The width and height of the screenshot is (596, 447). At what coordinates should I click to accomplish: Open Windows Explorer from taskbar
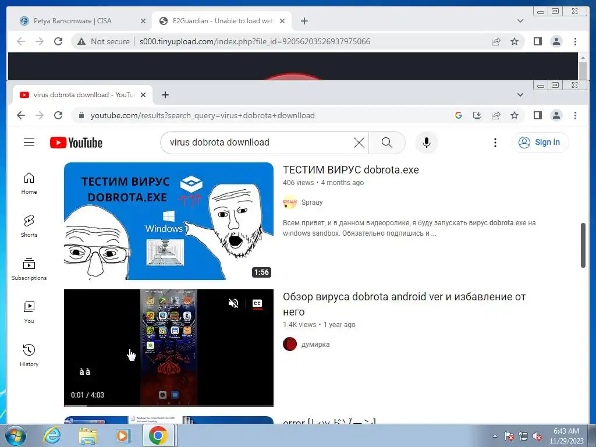(88, 435)
